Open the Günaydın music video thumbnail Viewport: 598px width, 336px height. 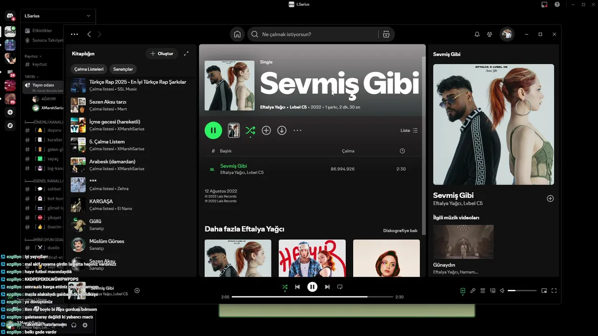(463, 242)
